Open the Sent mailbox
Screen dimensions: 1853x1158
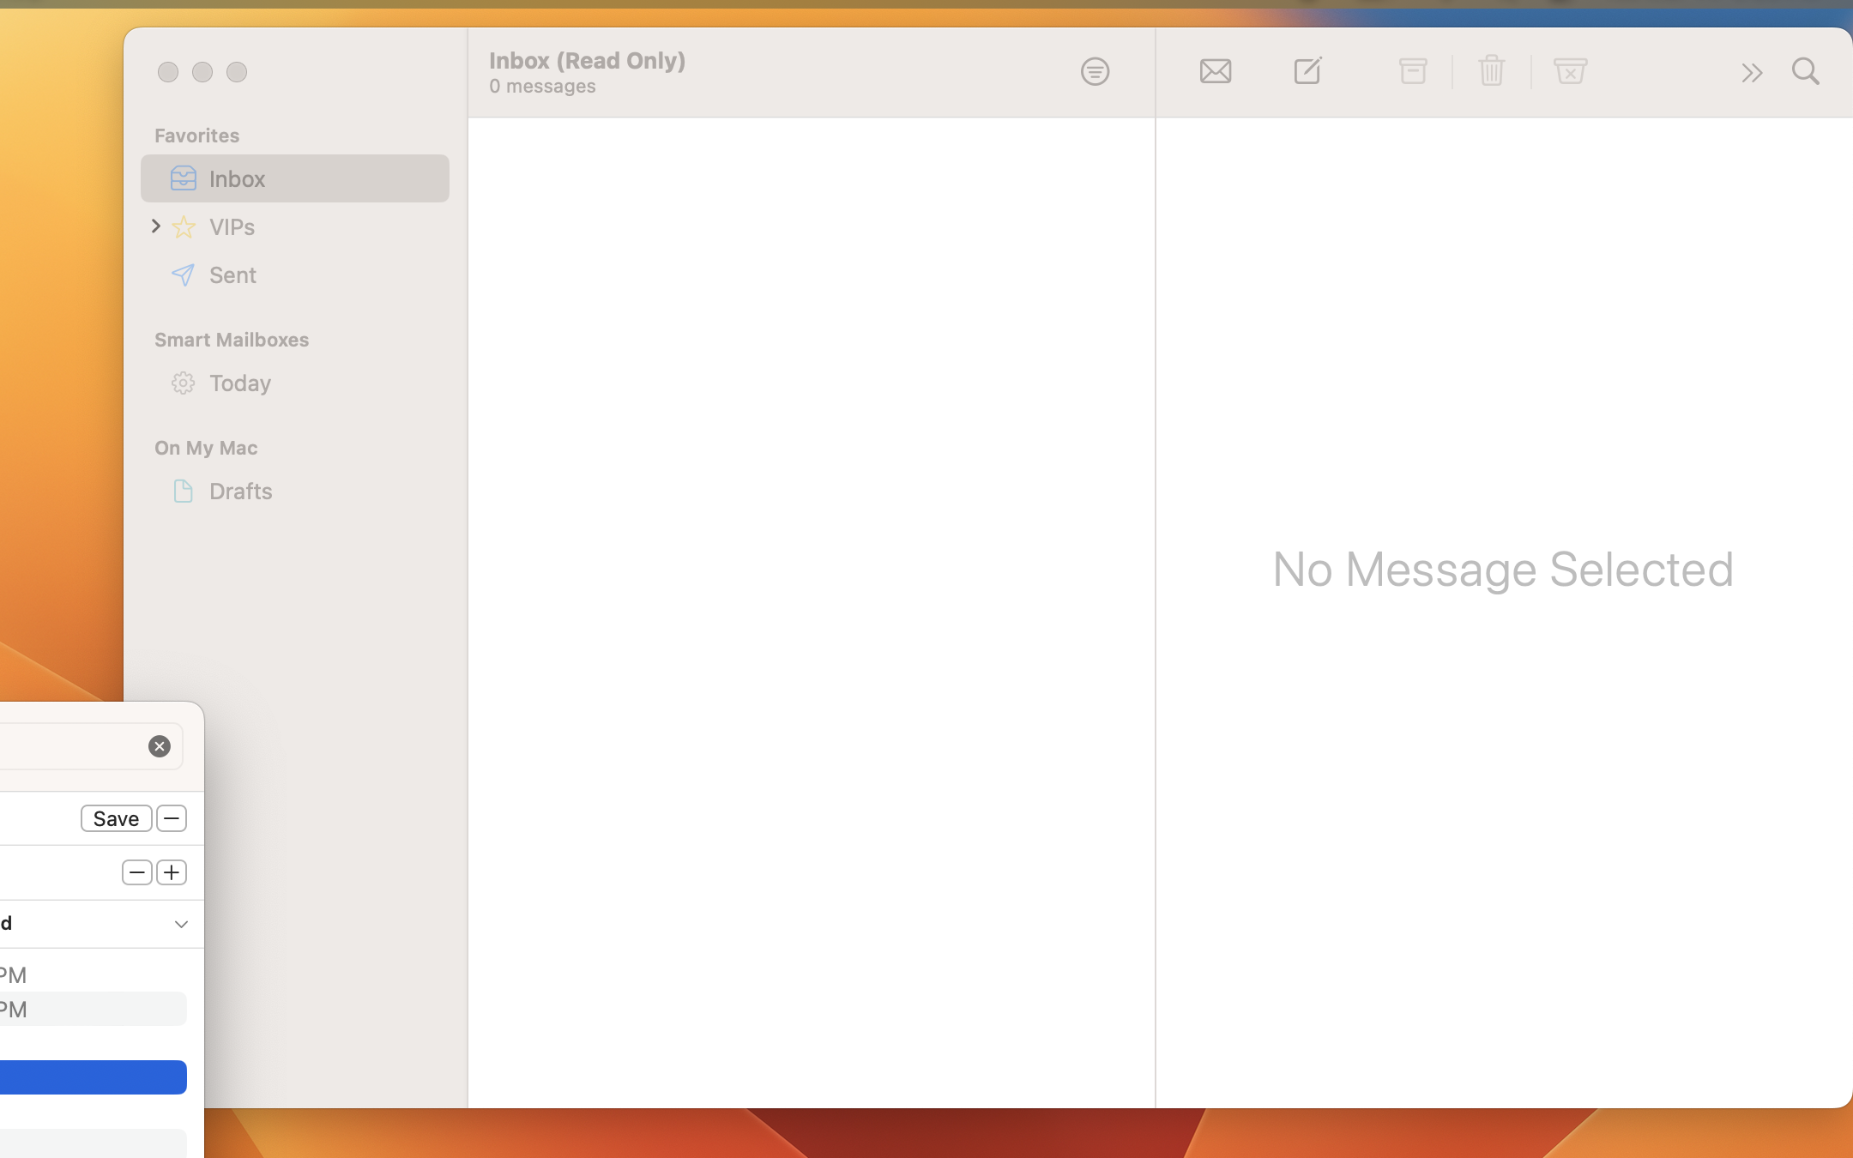pos(232,274)
